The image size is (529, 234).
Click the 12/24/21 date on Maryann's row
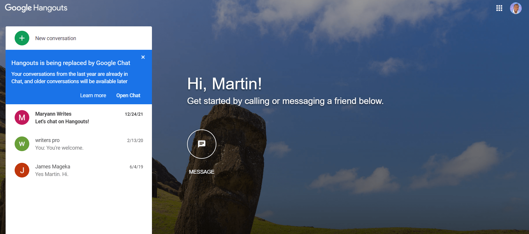pos(134,114)
